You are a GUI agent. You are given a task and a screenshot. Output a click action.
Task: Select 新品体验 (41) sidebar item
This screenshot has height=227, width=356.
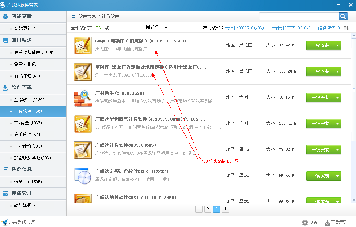click(x=33, y=76)
